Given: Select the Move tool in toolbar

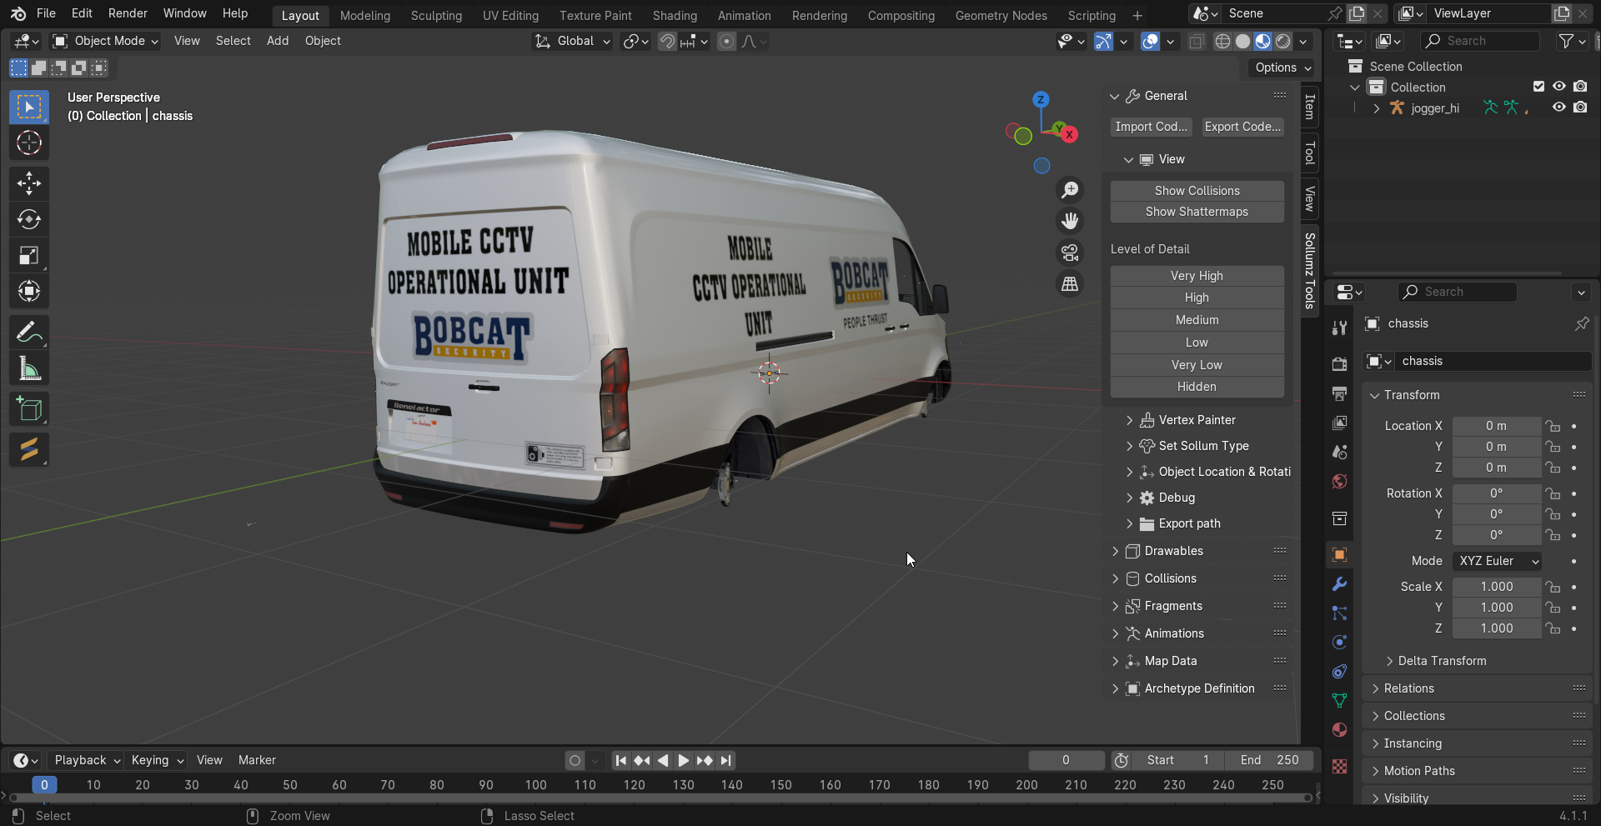Looking at the screenshot, I should tap(29, 183).
